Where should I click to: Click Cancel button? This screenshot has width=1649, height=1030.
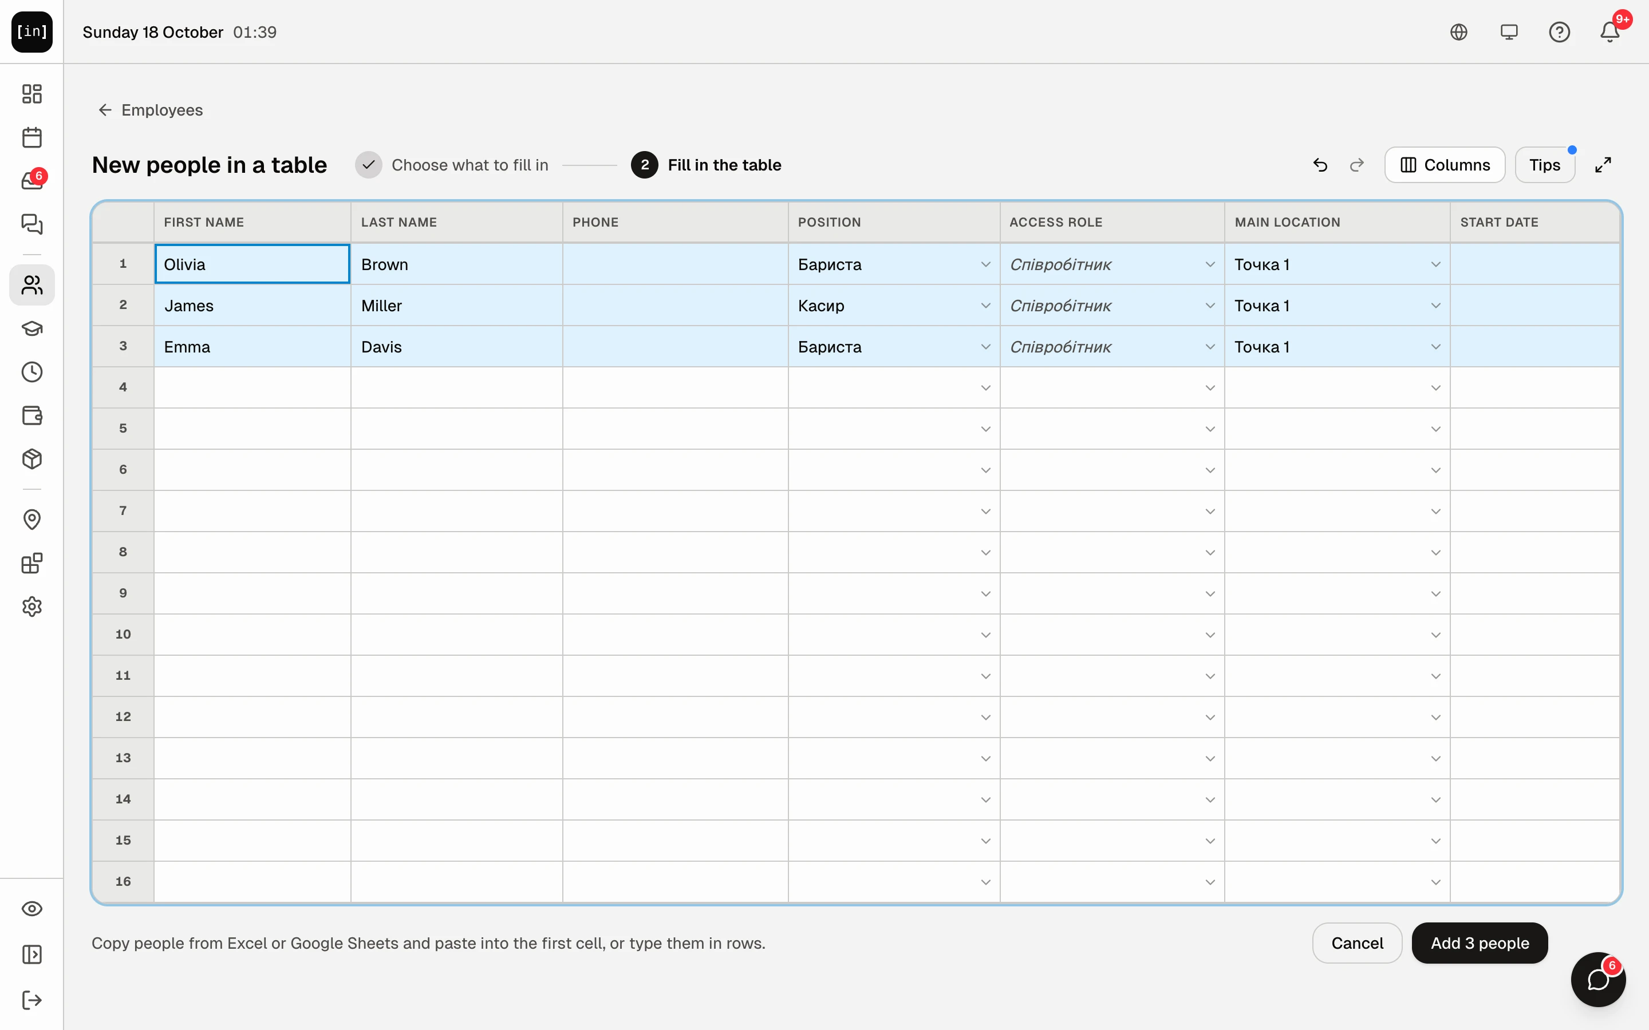pos(1356,943)
